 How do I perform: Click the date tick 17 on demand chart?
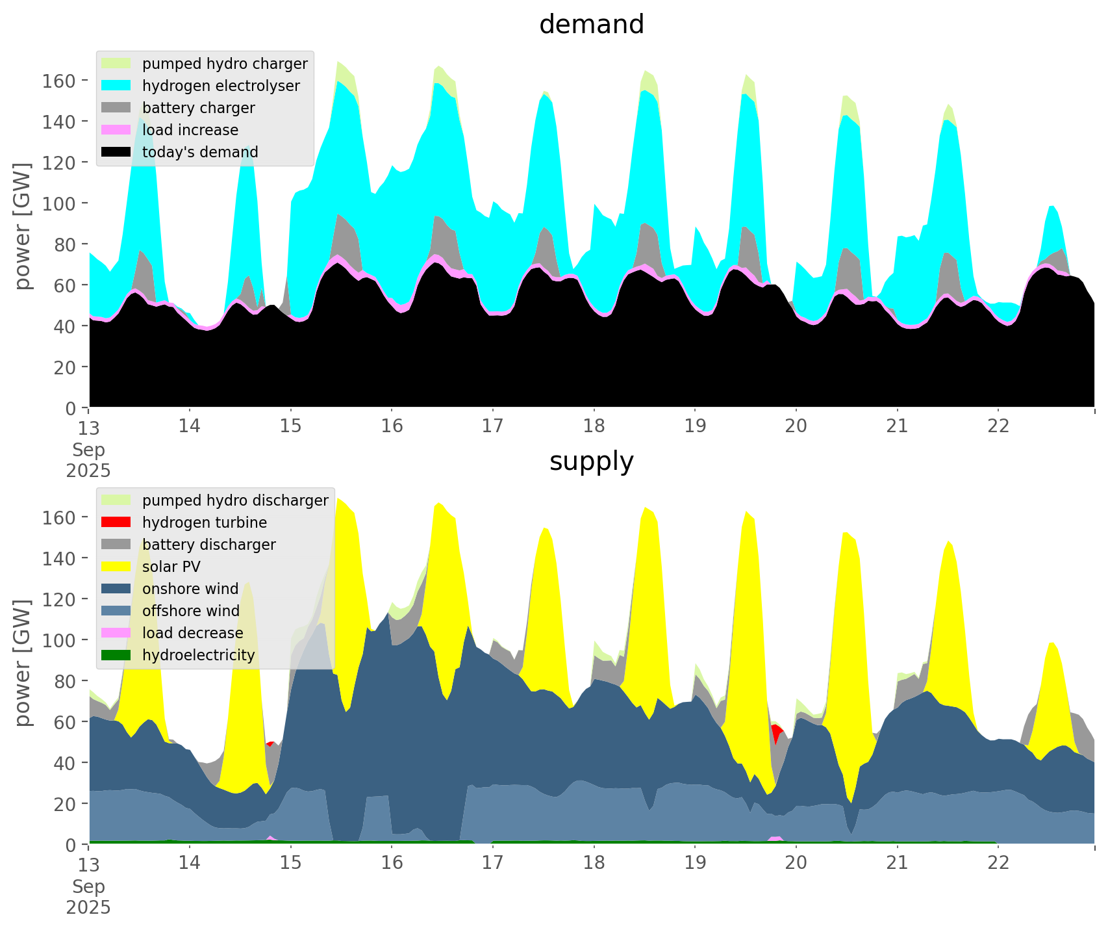tap(492, 426)
